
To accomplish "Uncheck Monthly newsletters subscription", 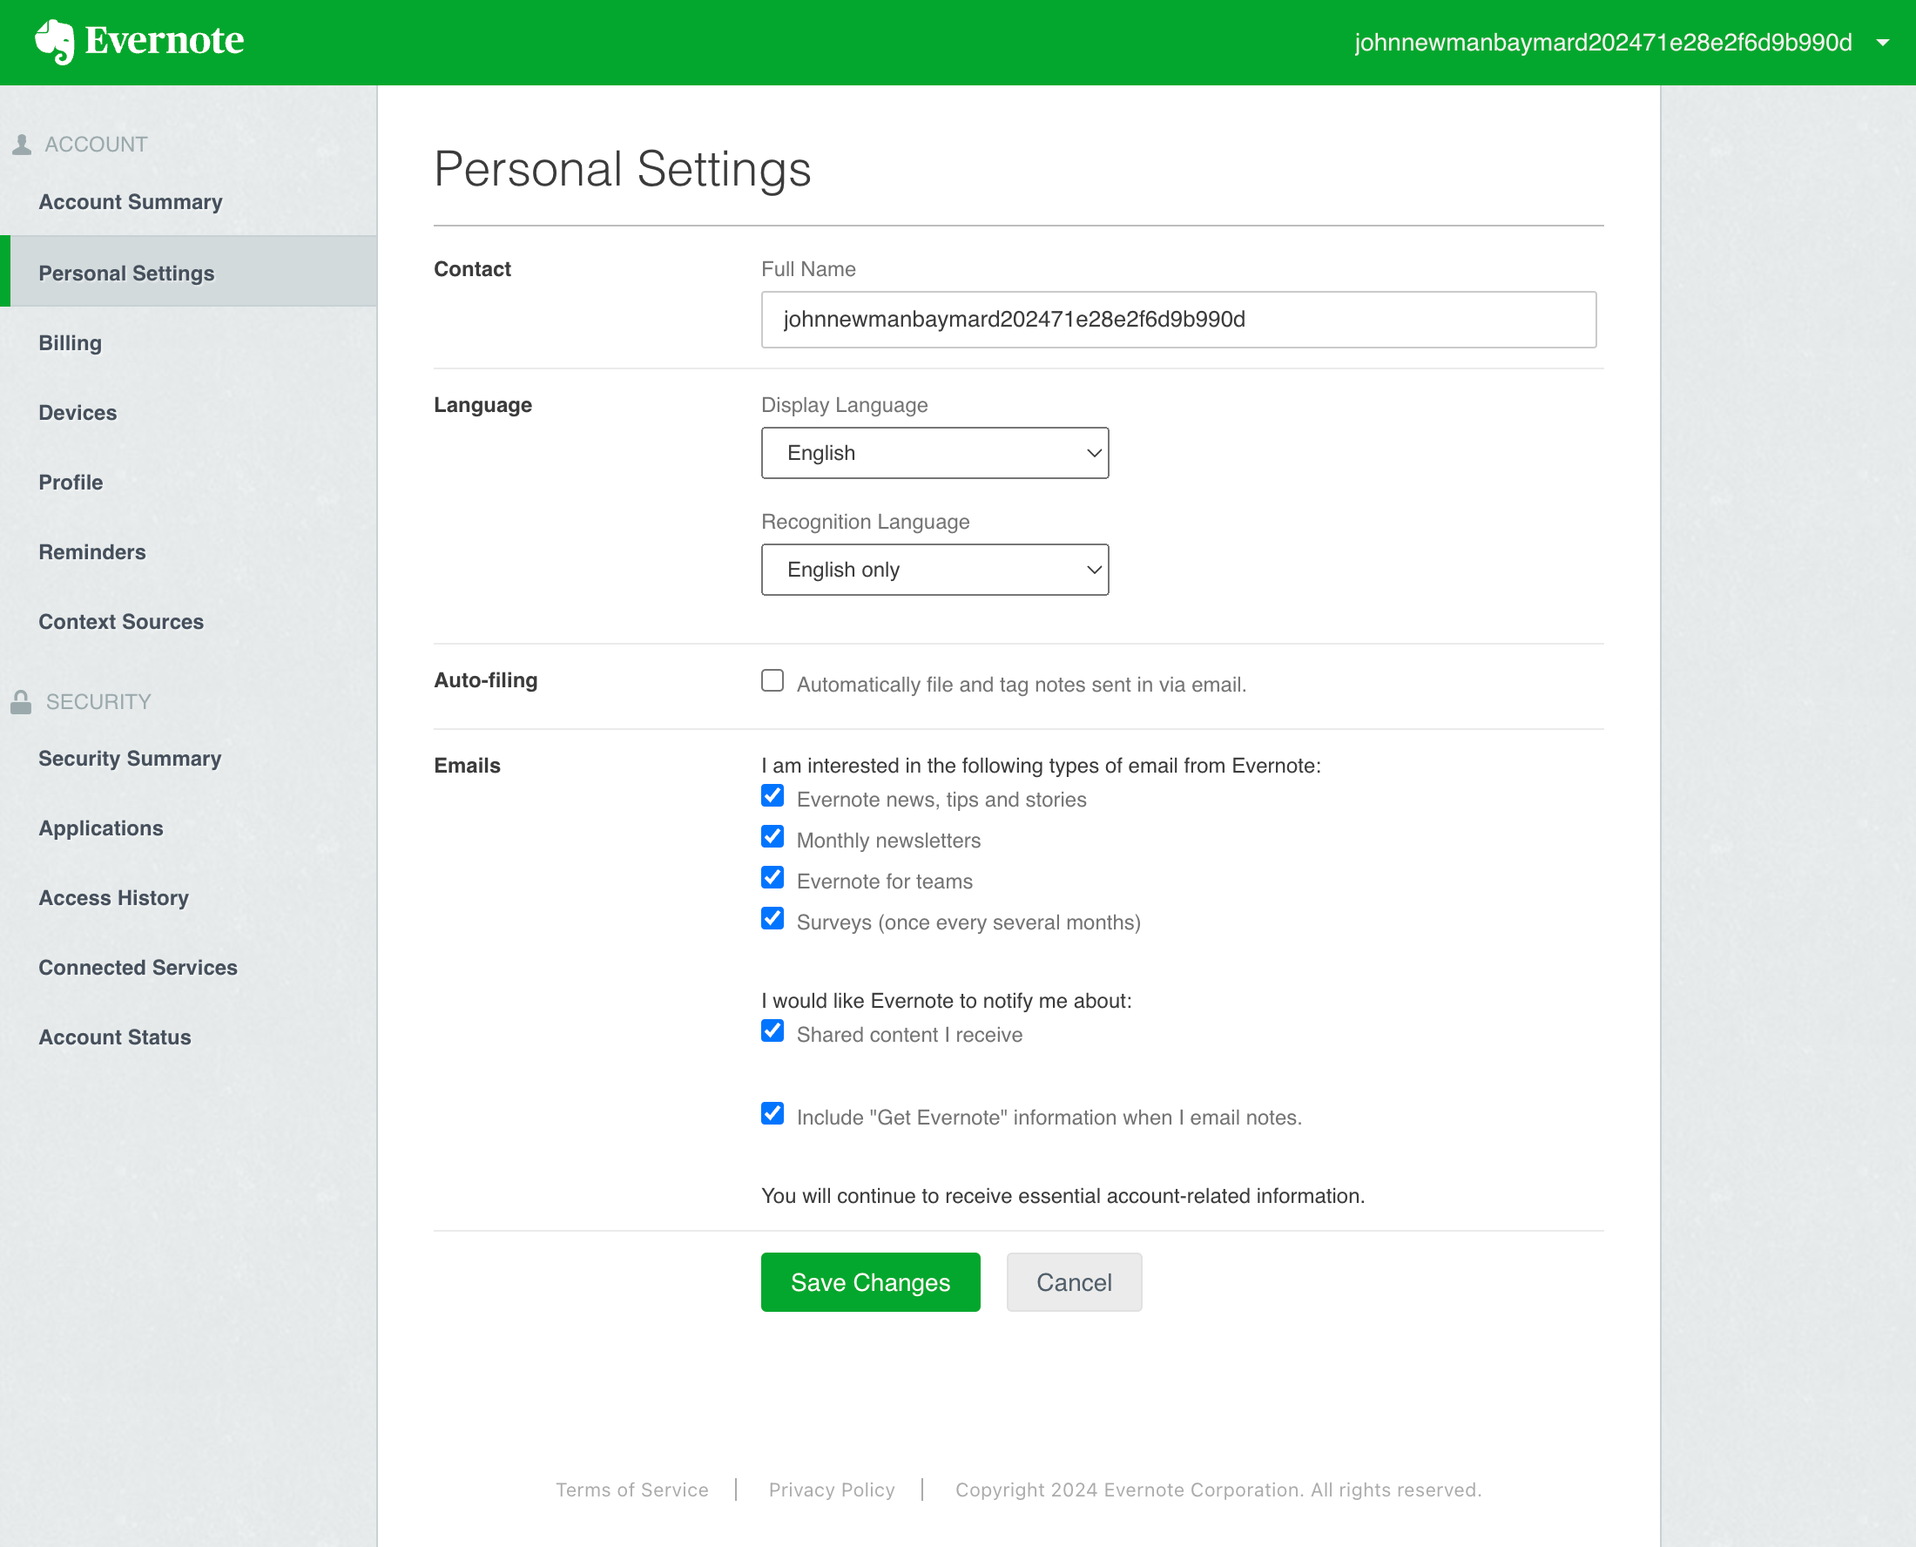I will 772,836.
